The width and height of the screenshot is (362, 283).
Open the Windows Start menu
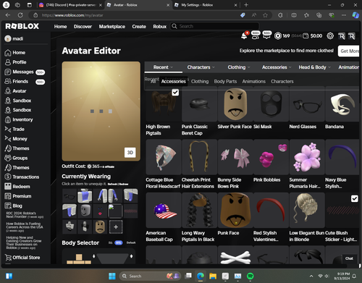point(112,276)
